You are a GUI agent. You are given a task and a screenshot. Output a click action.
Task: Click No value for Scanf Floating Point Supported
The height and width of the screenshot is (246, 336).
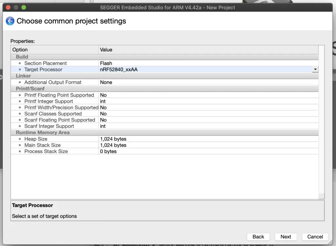pos(103,120)
